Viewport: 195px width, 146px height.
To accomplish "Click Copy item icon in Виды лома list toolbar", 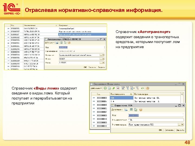I will (x=109, y=88).
